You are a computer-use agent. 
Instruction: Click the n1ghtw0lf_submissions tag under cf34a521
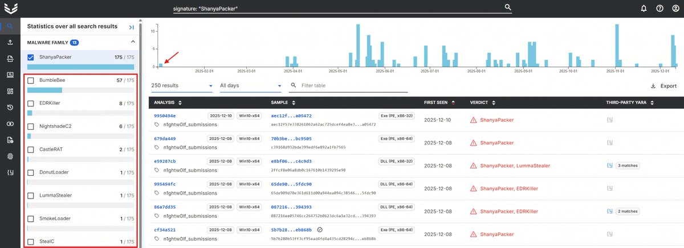pos(190,239)
